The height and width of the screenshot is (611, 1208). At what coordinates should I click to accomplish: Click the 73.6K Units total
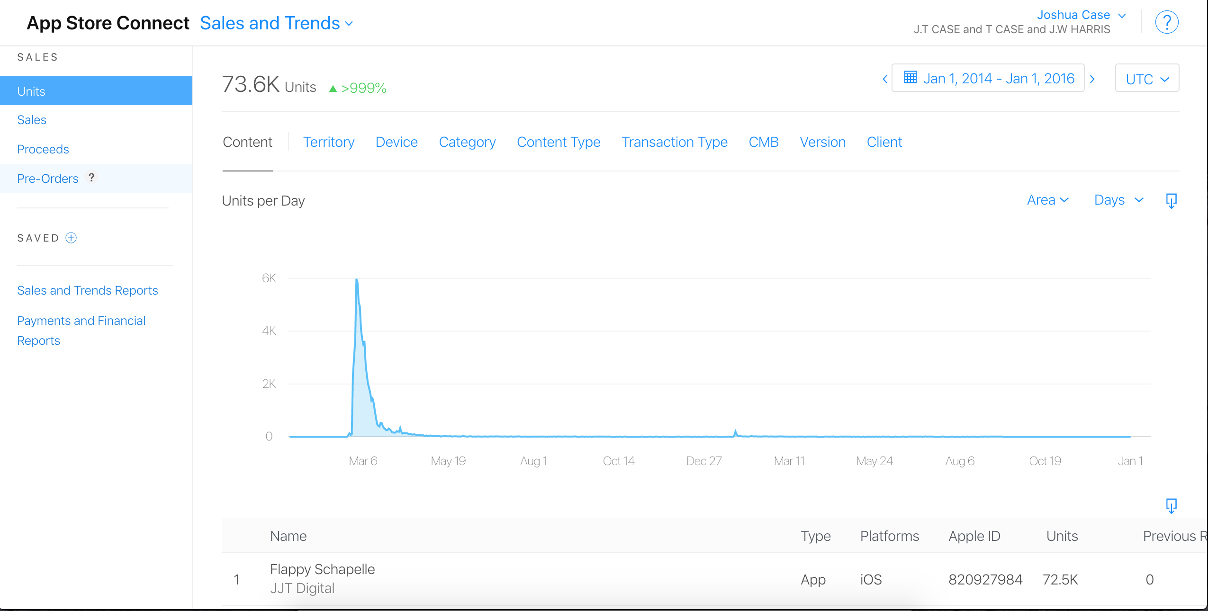[269, 85]
